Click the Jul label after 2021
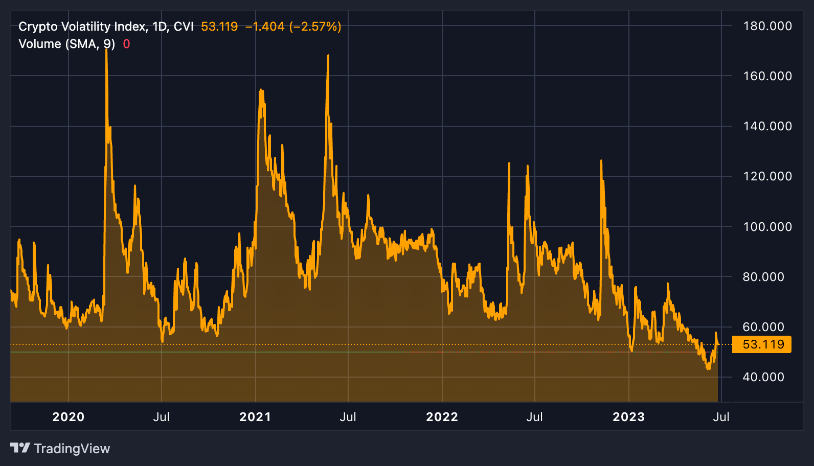The width and height of the screenshot is (814, 466). [348, 417]
